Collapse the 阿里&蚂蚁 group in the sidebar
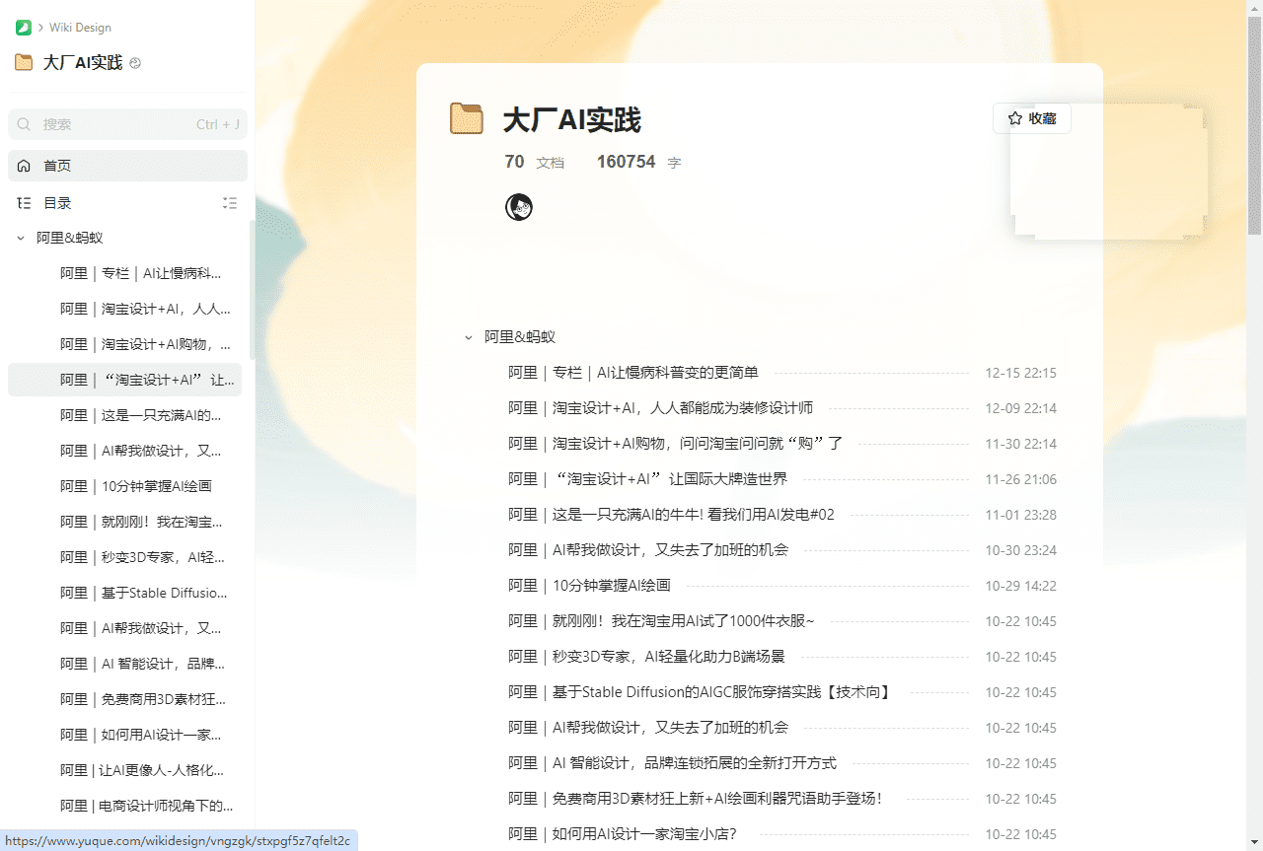Image resolution: width=1263 pixels, height=851 pixels. point(20,238)
